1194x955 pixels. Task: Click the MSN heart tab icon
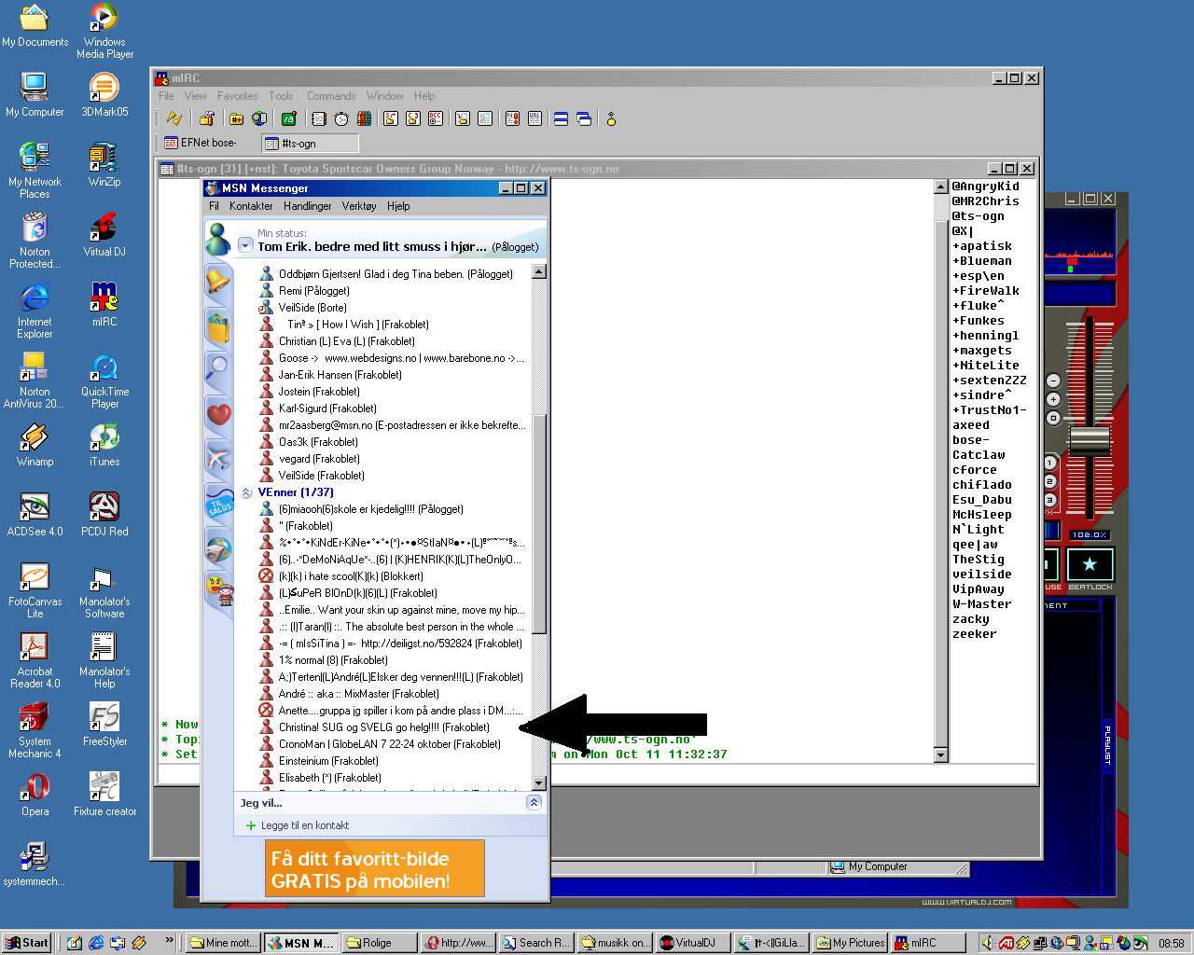[218, 413]
